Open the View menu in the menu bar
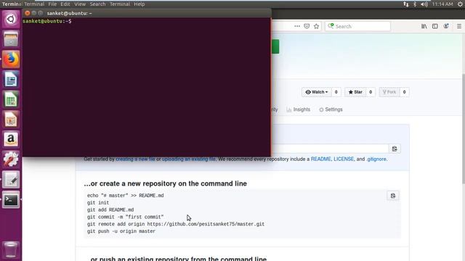 [x=80, y=4]
